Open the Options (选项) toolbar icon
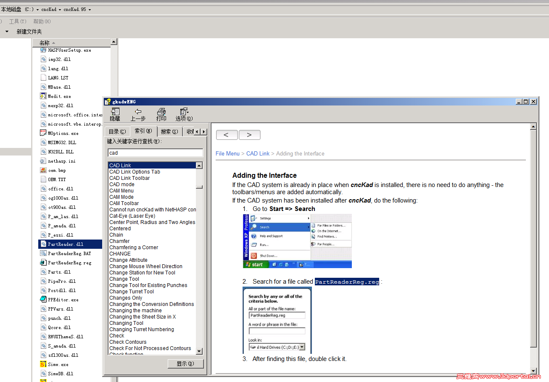549x382 pixels. coord(184,111)
